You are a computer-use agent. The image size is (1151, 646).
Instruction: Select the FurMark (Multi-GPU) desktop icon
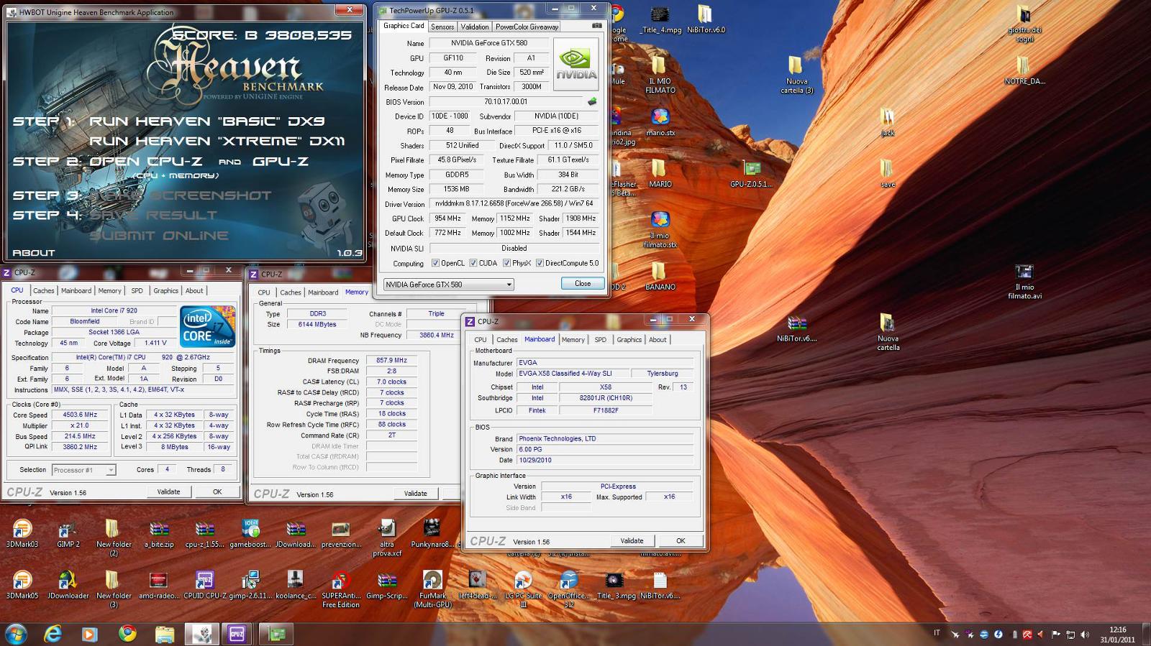(432, 589)
